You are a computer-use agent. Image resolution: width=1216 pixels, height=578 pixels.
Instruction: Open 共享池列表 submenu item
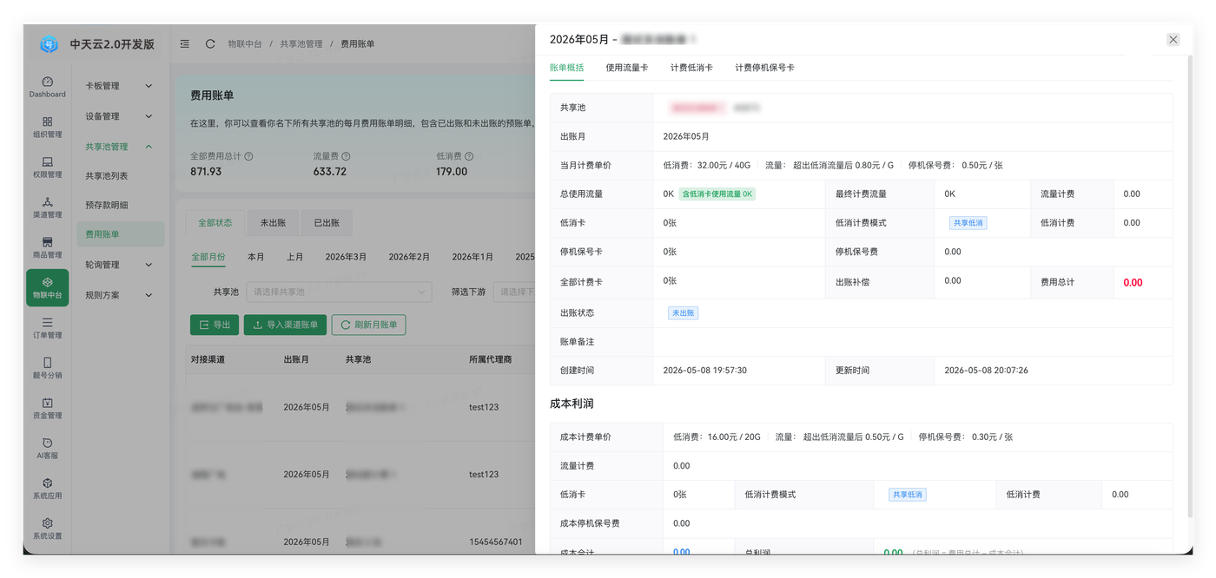(x=107, y=176)
